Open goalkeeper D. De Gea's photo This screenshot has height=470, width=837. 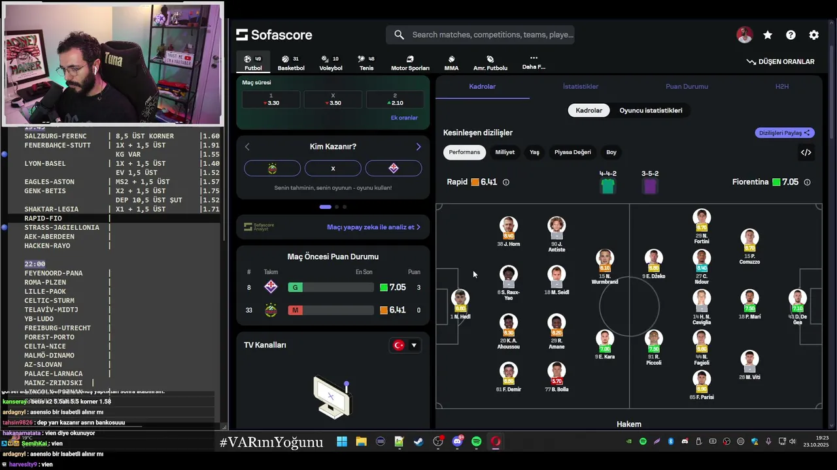[x=797, y=299]
